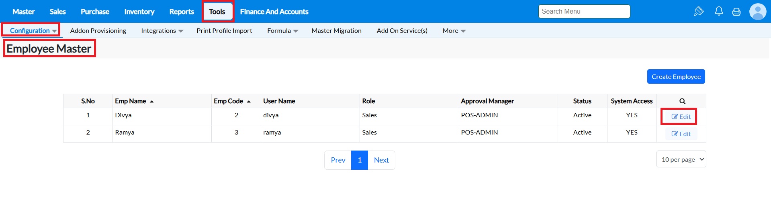Open the 10 per page selector
This screenshot has height=205, width=771.
tap(681, 159)
